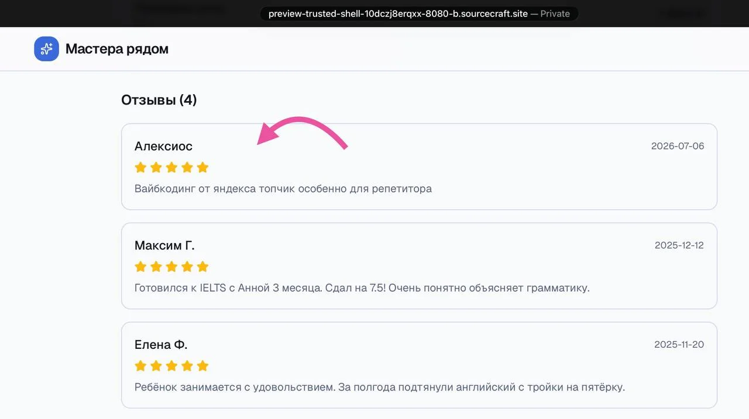The height and width of the screenshot is (419, 749).
Task: Click the blue sparkle logo icon
Action: point(46,49)
